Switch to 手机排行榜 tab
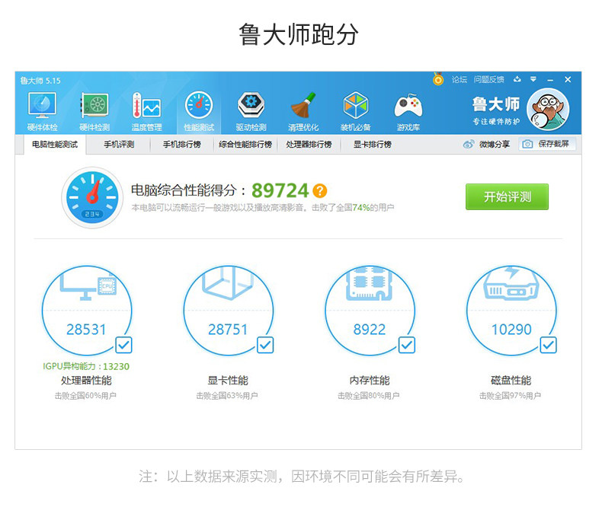Image resolution: width=602 pixels, height=523 pixels. click(181, 145)
